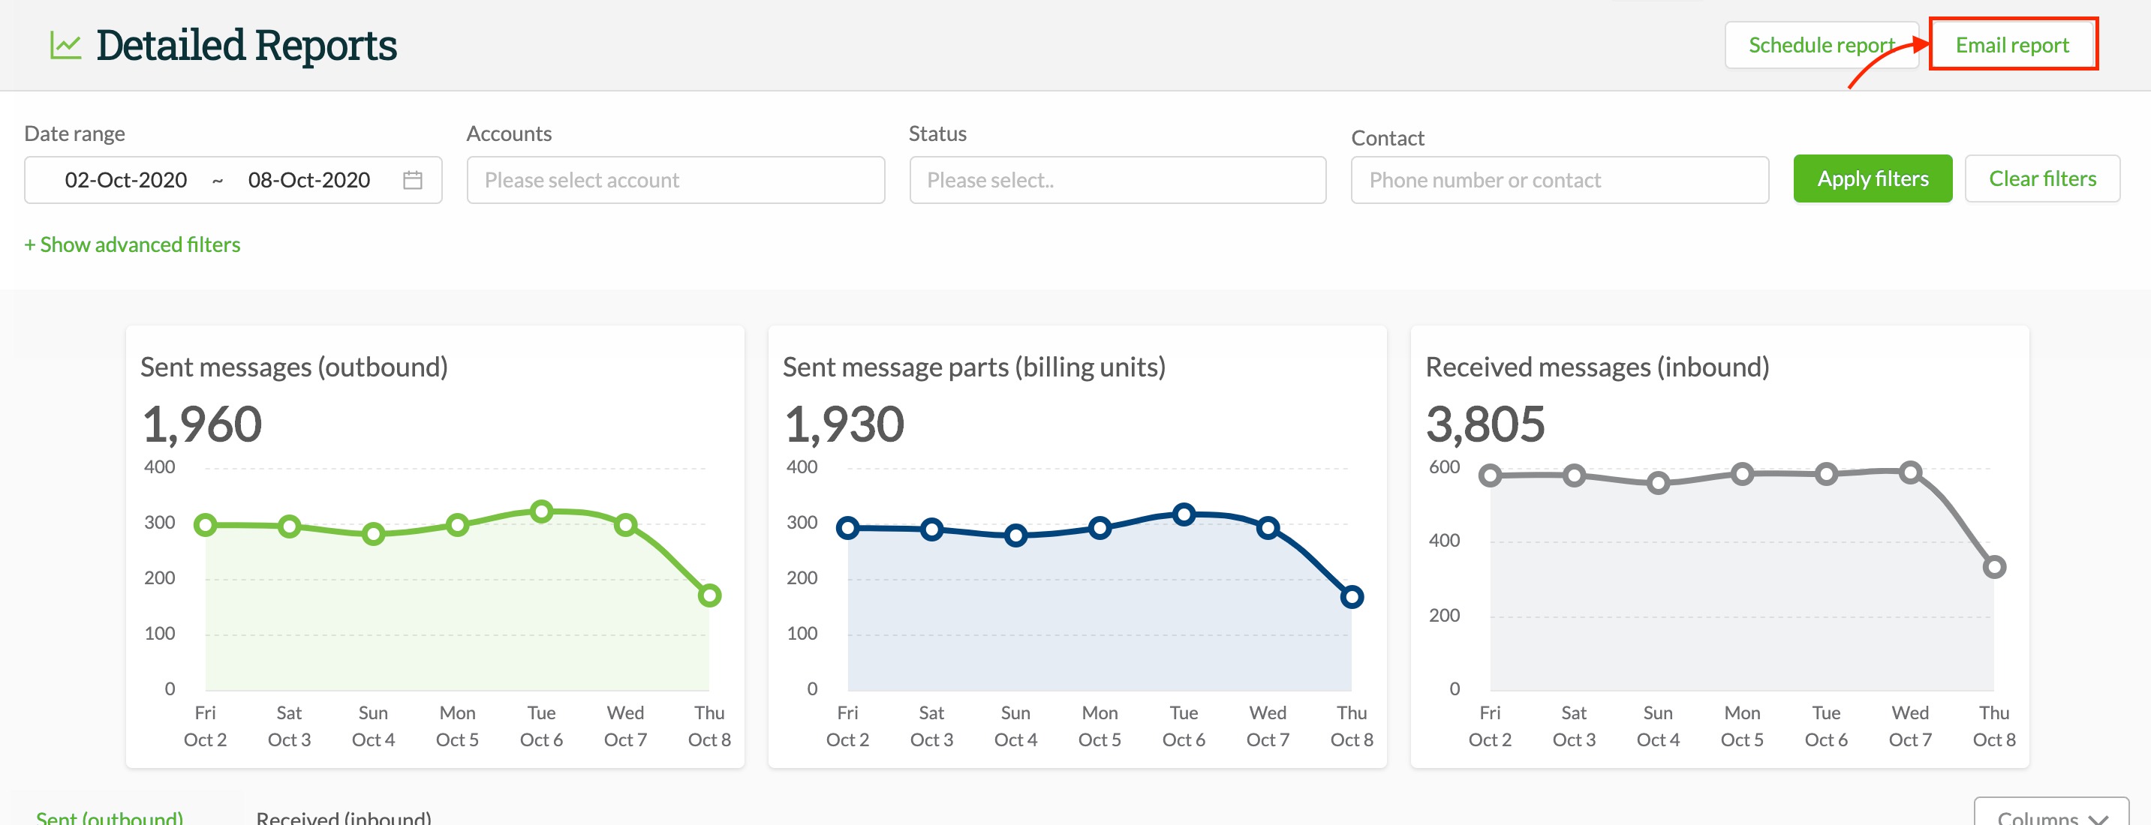Click green Oct 8 point on outbound chart
Image resolution: width=2151 pixels, height=825 pixels.
(x=709, y=595)
